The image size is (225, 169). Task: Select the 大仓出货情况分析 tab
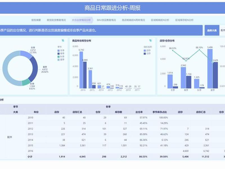pyautogui.click(x=81, y=20)
